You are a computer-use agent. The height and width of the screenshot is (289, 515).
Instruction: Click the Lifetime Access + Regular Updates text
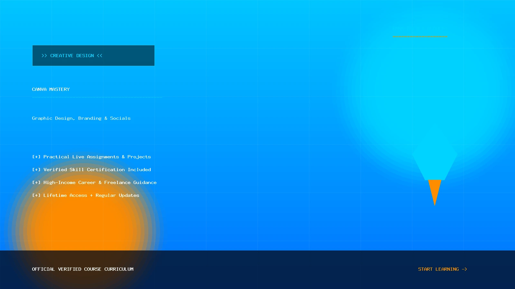(91, 195)
